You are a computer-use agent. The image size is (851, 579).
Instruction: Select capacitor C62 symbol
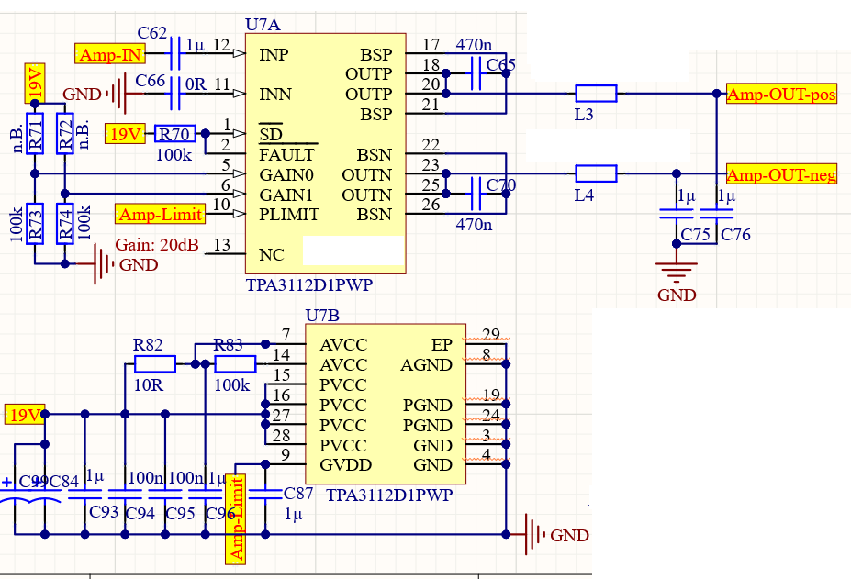[175, 53]
